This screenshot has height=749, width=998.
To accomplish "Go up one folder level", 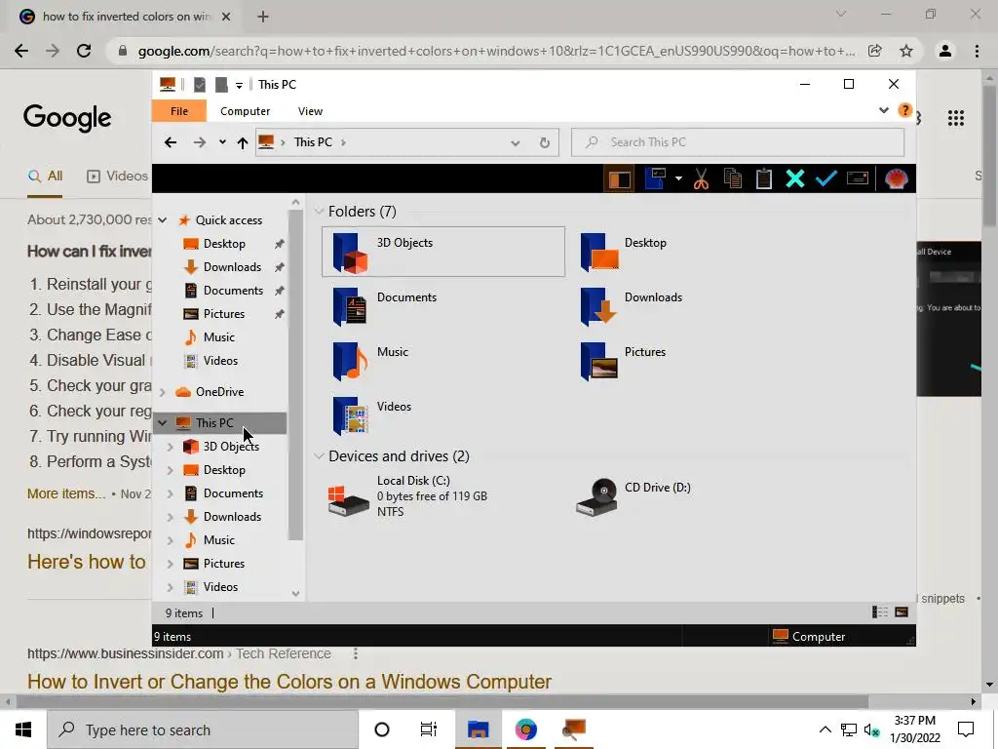I will 243,142.
